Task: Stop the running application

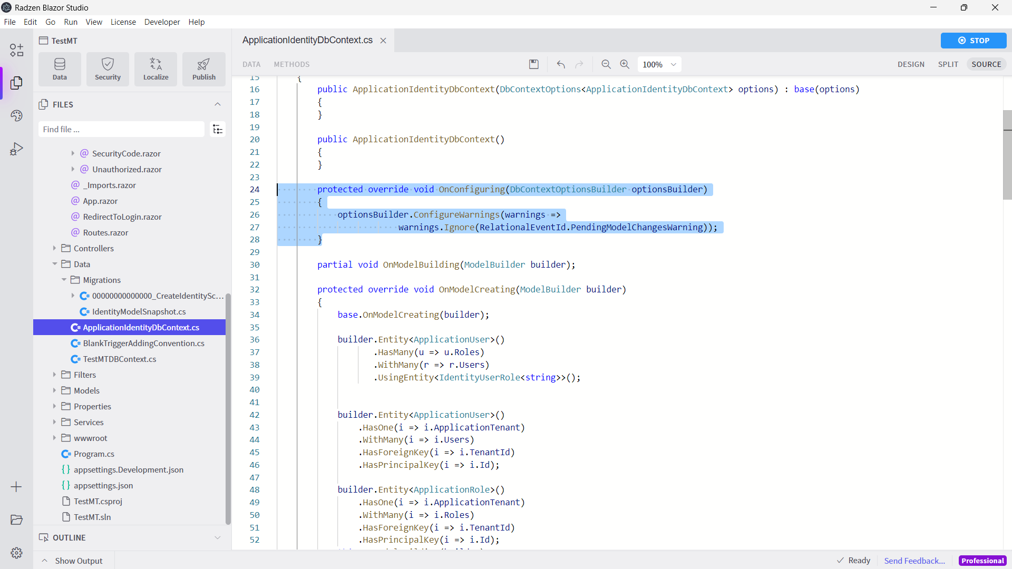Action: pyautogui.click(x=974, y=41)
